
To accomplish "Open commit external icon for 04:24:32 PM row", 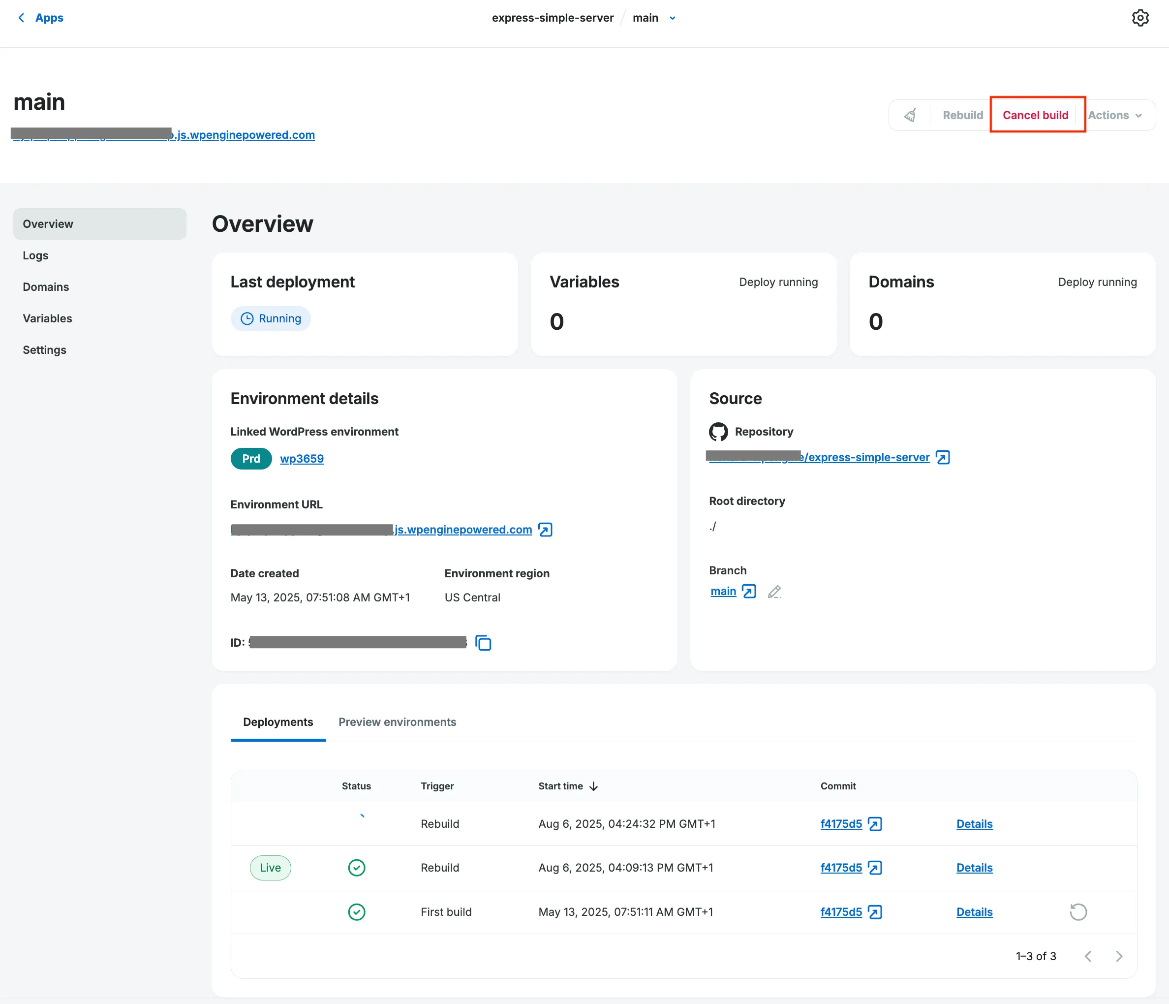I will [874, 824].
